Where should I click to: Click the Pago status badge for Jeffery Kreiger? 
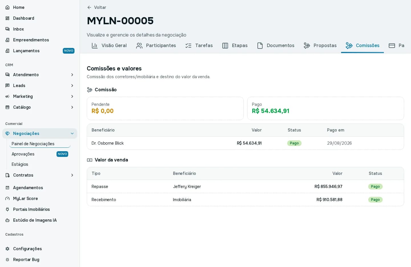[x=375, y=187]
